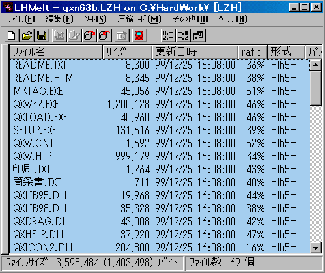Image resolution: width=325 pixels, height=273 pixels.
Task: Click the scrollbar down arrow
Action: tap(316, 248)
